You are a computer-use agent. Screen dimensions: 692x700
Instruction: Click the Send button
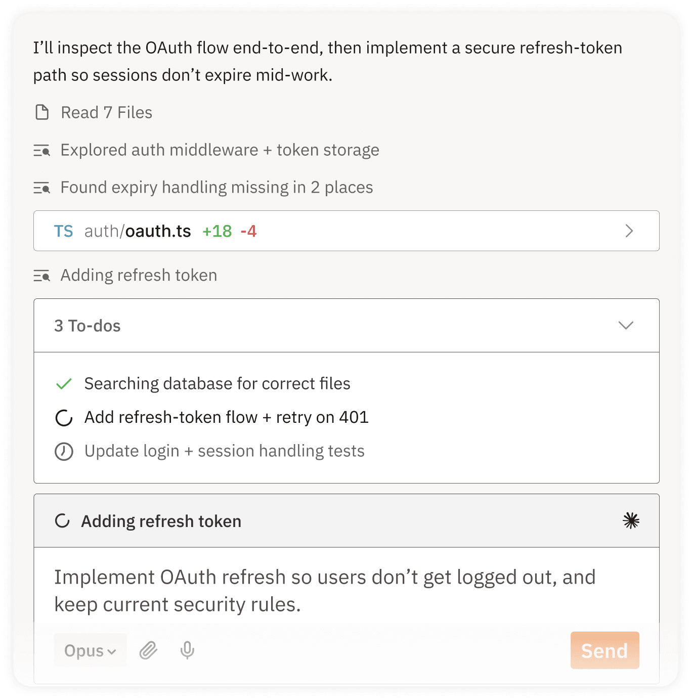tap(604, 650)
